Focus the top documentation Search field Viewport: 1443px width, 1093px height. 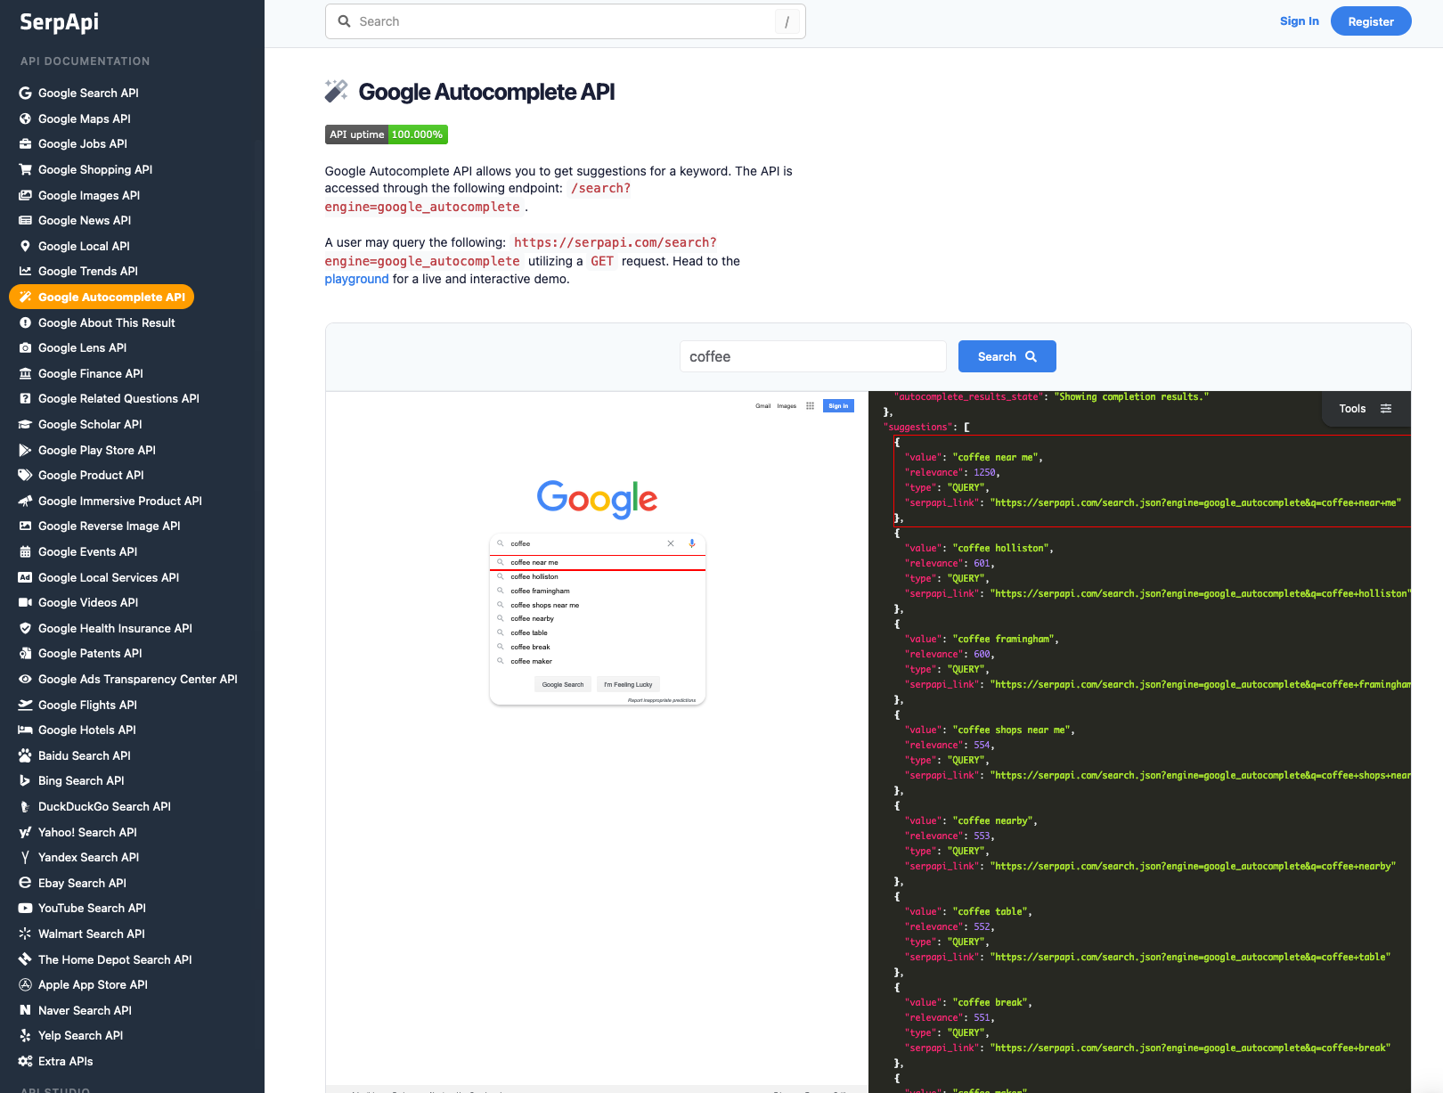coord(565,21)
